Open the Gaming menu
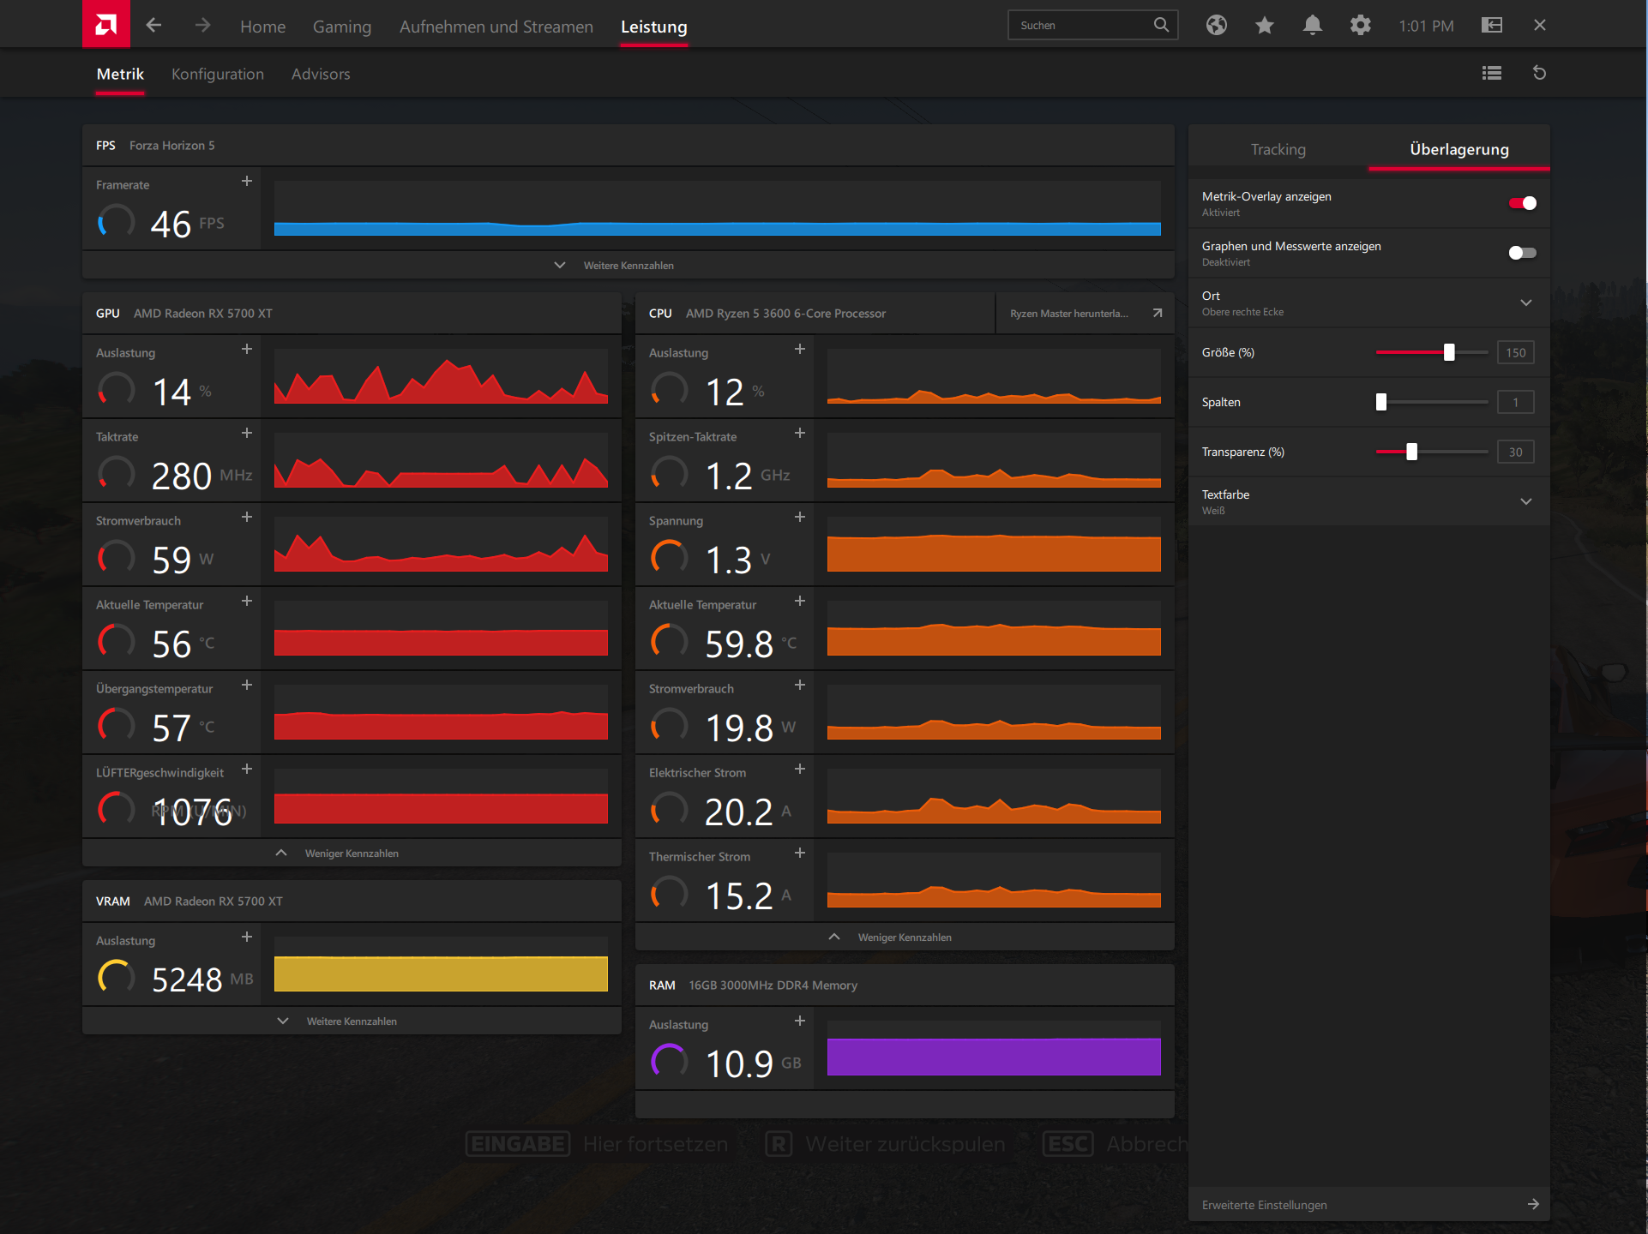The height and width of the screenshot is (1234, 1648). click(342, 27)
